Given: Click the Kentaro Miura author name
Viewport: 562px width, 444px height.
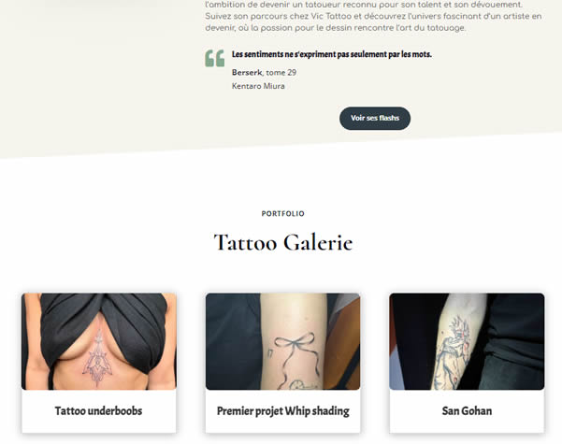Looking at the screenshot, I should tap(258, 86).
